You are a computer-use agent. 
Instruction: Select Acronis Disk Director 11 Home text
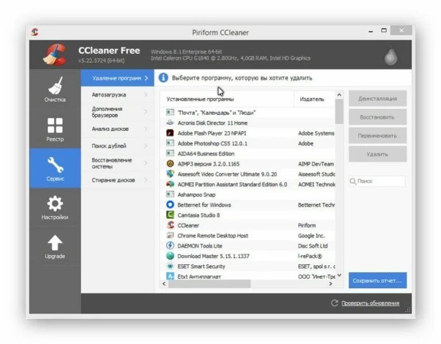[212, 123]
